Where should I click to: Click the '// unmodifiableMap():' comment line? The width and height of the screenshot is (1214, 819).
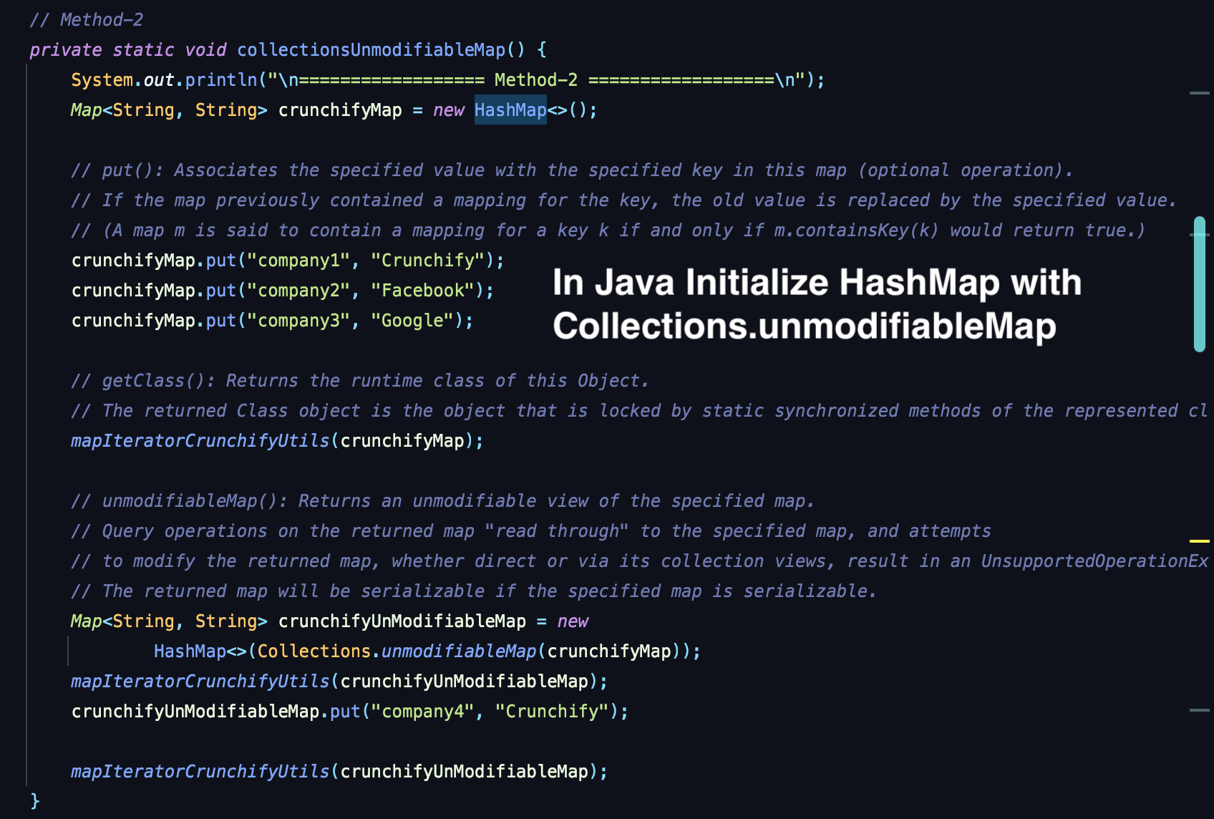pyautogui.click(x=442, y=501)
